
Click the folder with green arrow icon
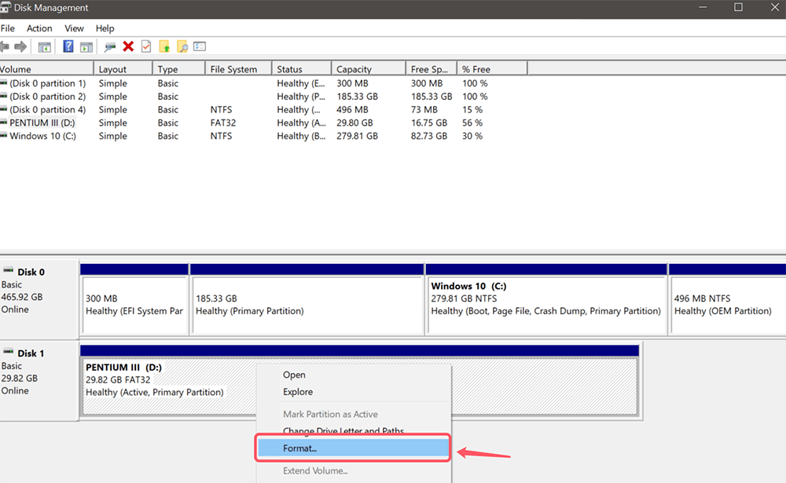tap(164, 47)
